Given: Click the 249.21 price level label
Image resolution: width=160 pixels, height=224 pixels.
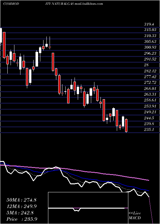Looking at the screenshot, I should [150, 112].
